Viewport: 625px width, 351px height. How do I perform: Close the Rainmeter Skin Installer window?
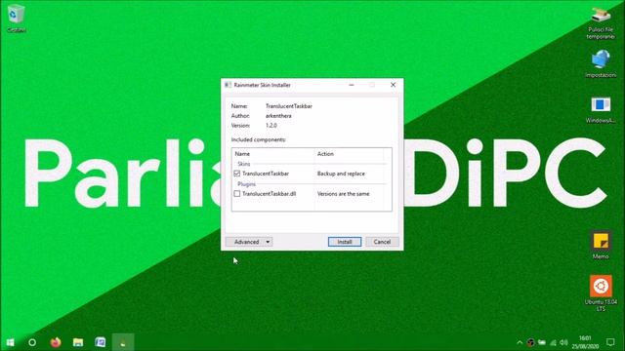point(393,85)
